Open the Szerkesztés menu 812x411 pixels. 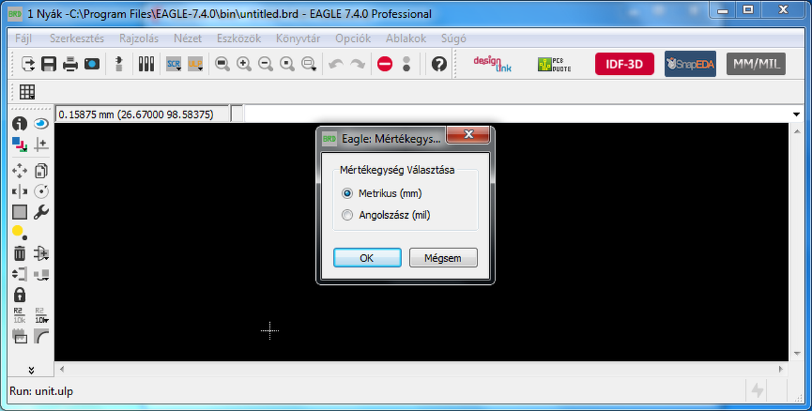tap(77, 38)
